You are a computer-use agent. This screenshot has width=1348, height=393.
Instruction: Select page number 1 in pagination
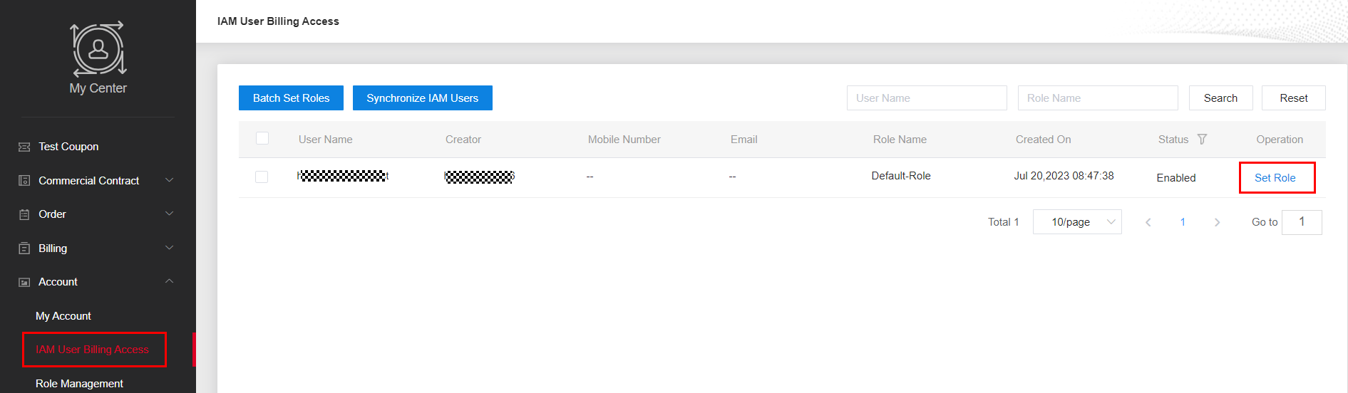coord(1183,222)
